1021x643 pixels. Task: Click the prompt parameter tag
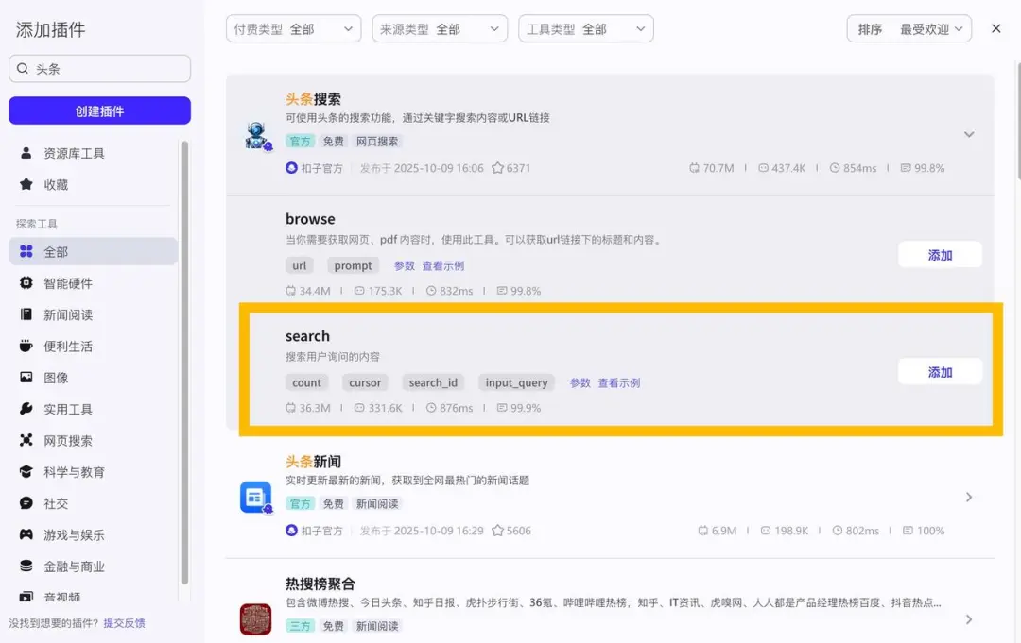tap(353, 265)
